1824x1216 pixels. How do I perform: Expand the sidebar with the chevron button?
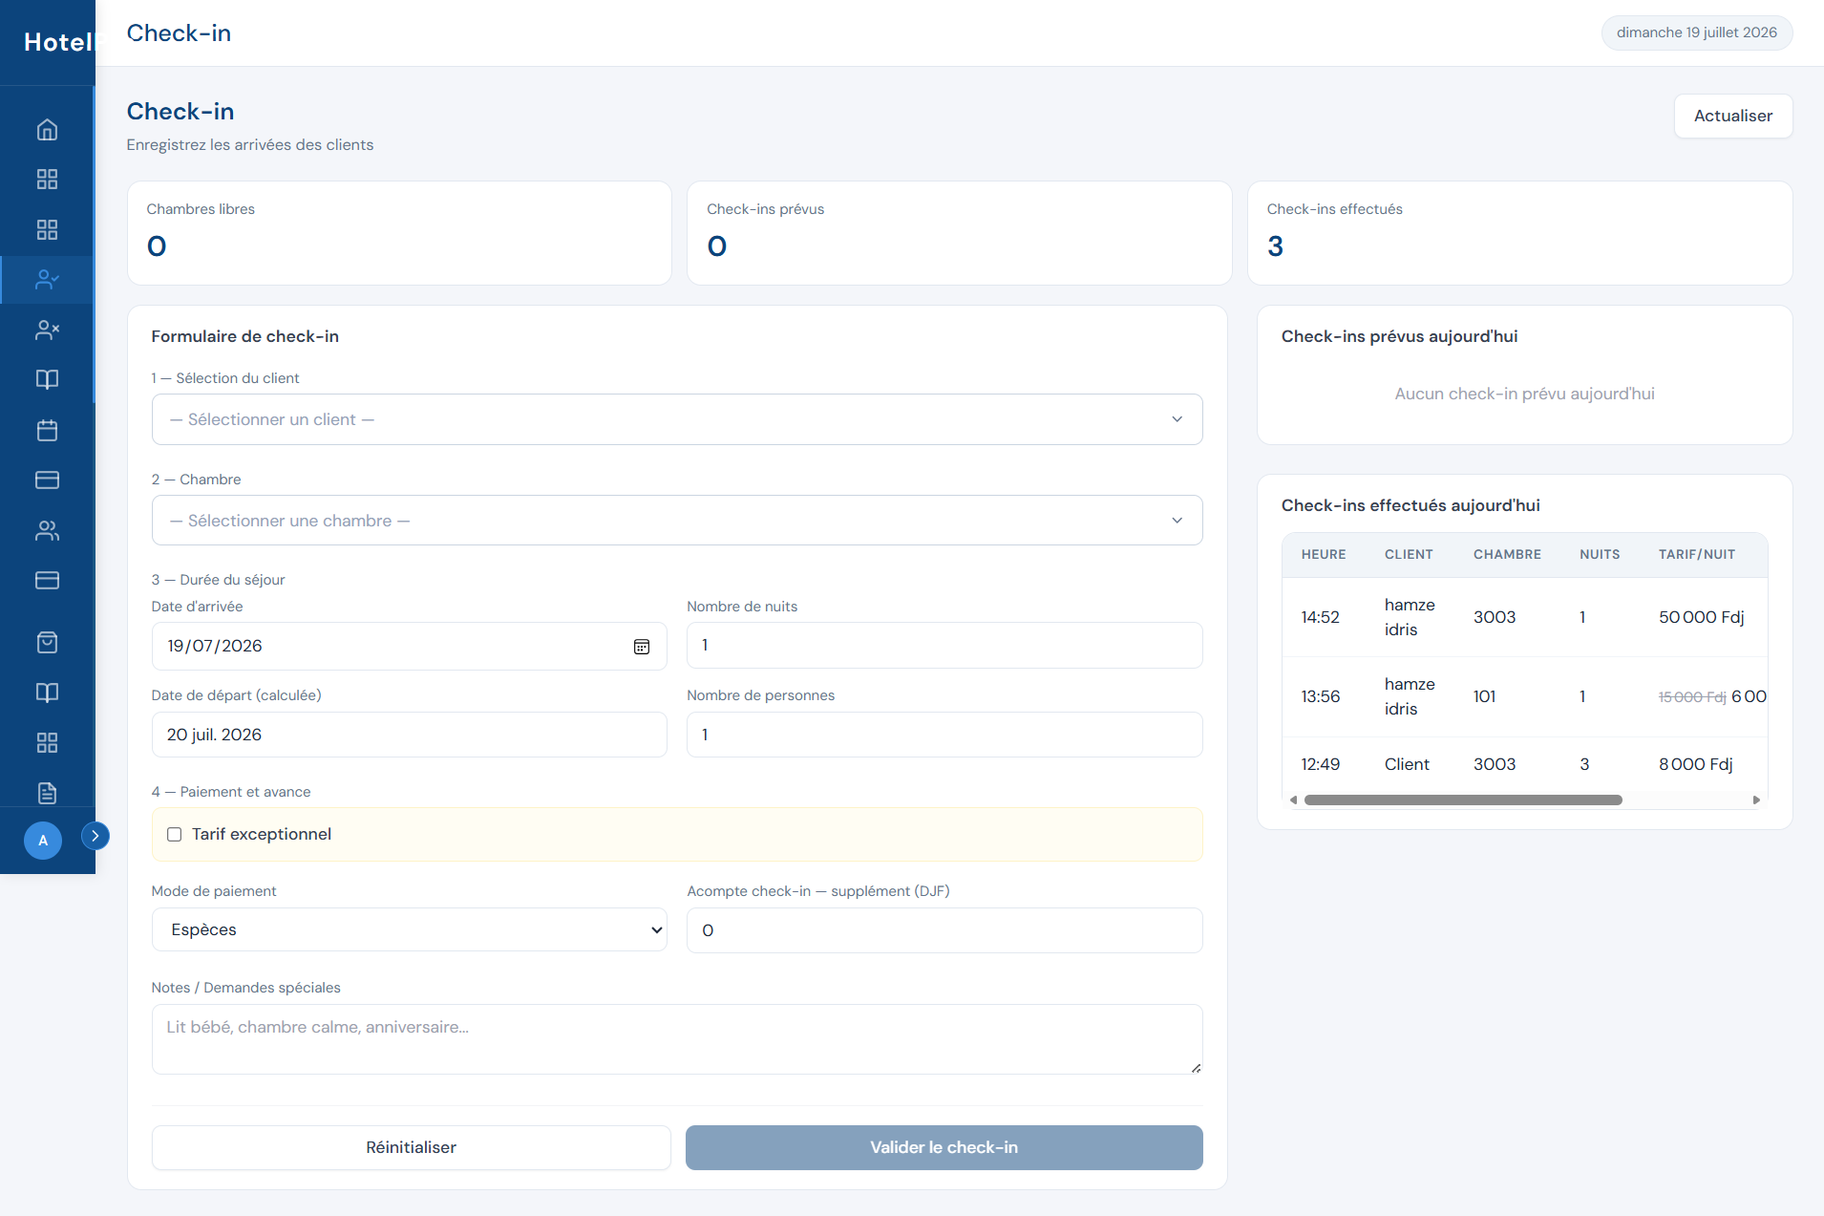[95, 836]
